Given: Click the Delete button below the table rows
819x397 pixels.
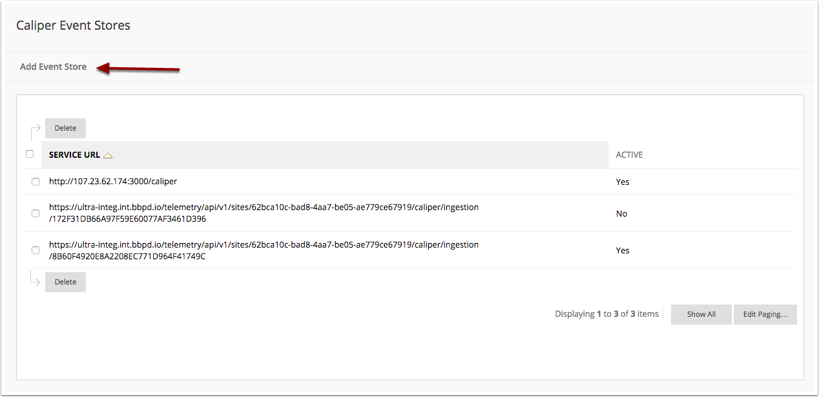Looking at the screenshot, I should coord(65,282).
